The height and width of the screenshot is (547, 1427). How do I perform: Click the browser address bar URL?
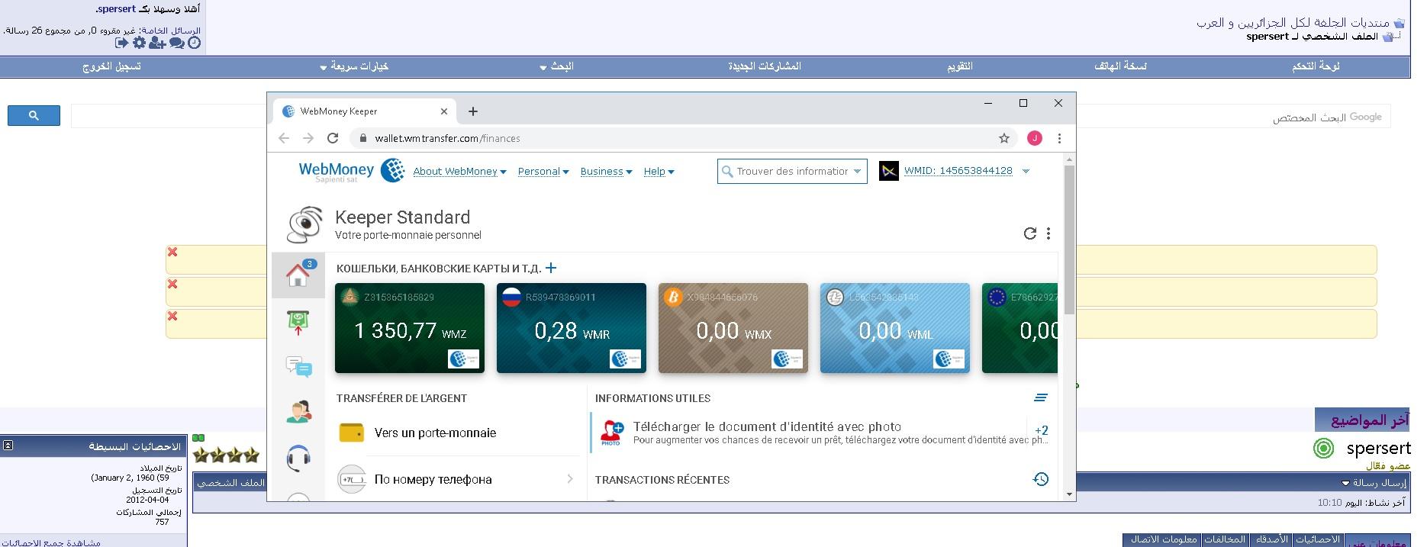pos(447,138)
